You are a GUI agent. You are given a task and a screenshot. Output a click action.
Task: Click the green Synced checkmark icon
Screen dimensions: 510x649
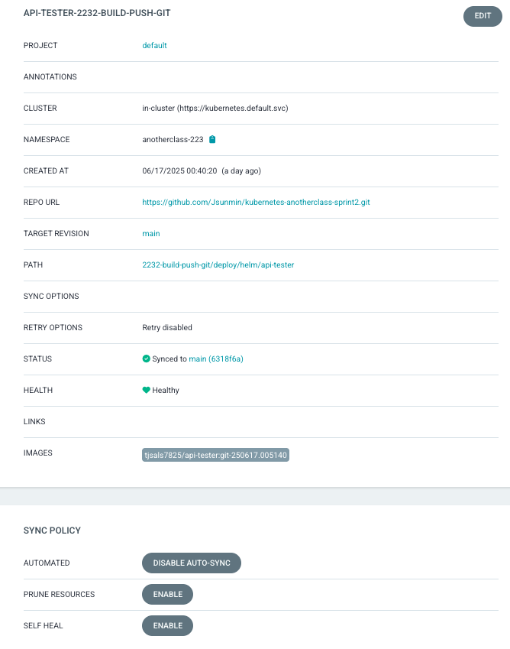146,359
